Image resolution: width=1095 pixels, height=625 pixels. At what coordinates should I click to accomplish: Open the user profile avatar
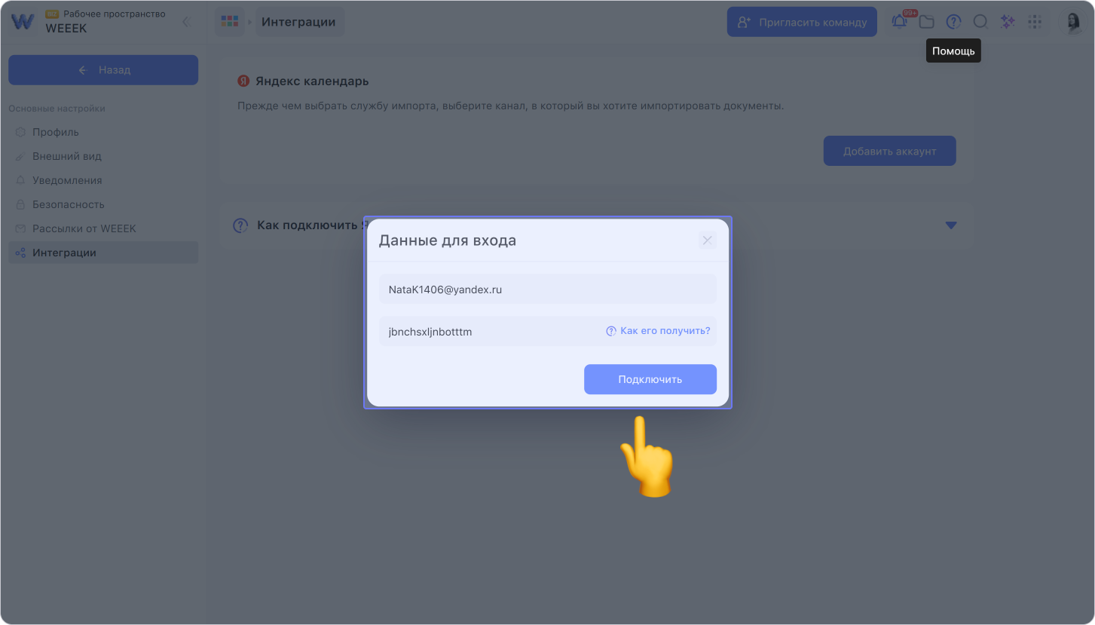pyautogui.click(x=1072, y=22)
